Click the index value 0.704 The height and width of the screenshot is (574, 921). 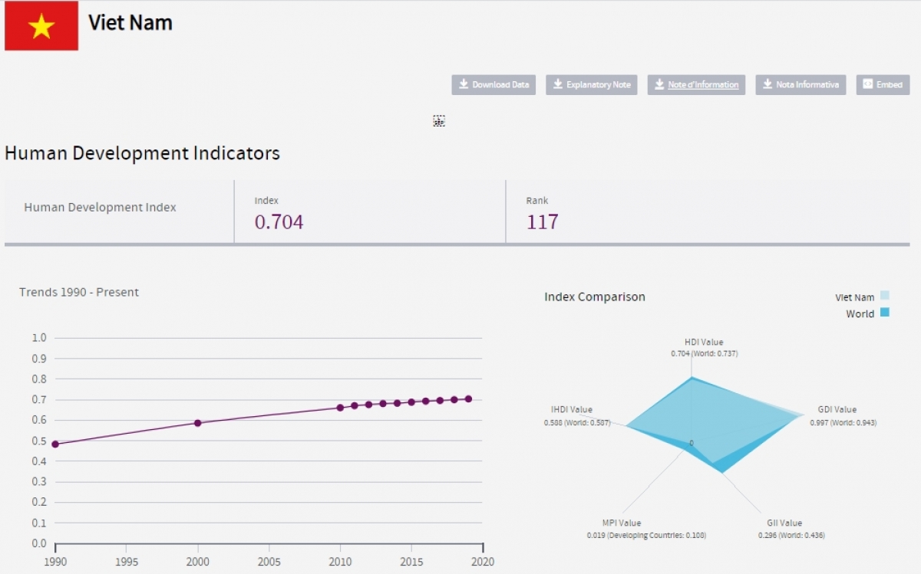279,223
